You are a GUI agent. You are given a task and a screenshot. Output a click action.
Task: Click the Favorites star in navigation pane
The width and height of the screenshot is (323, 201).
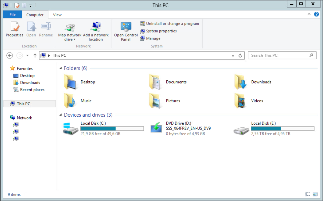[x=12, y=68]
